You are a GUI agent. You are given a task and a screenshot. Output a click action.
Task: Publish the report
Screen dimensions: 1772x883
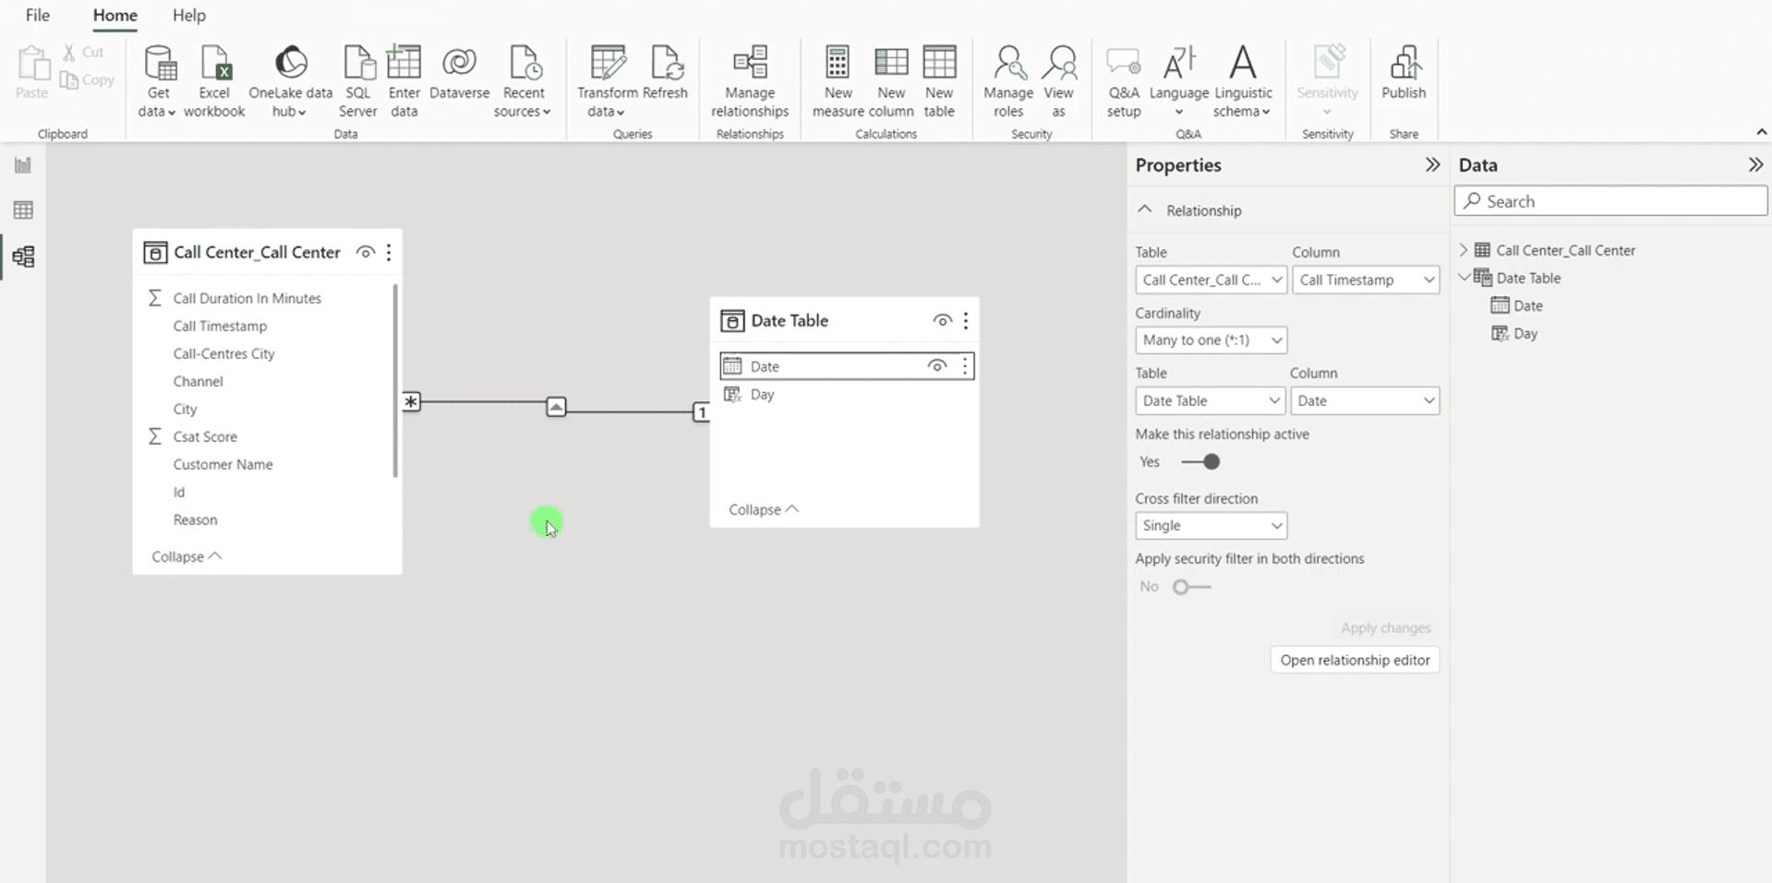click(1404, 73)
